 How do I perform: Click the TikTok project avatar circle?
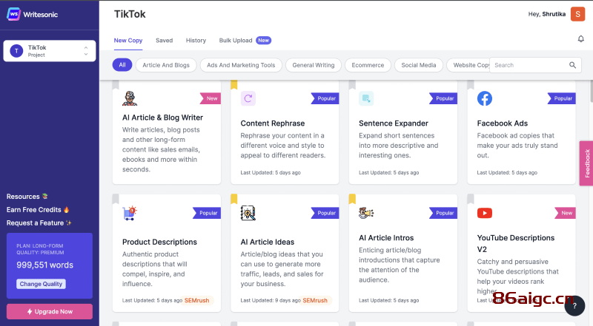pyautogui.click(x=16, y=50)
